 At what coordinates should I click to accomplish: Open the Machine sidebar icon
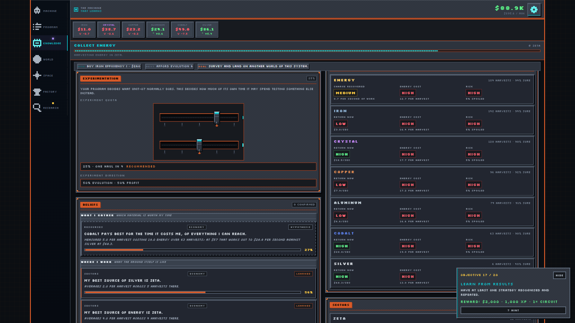(37, 10)
